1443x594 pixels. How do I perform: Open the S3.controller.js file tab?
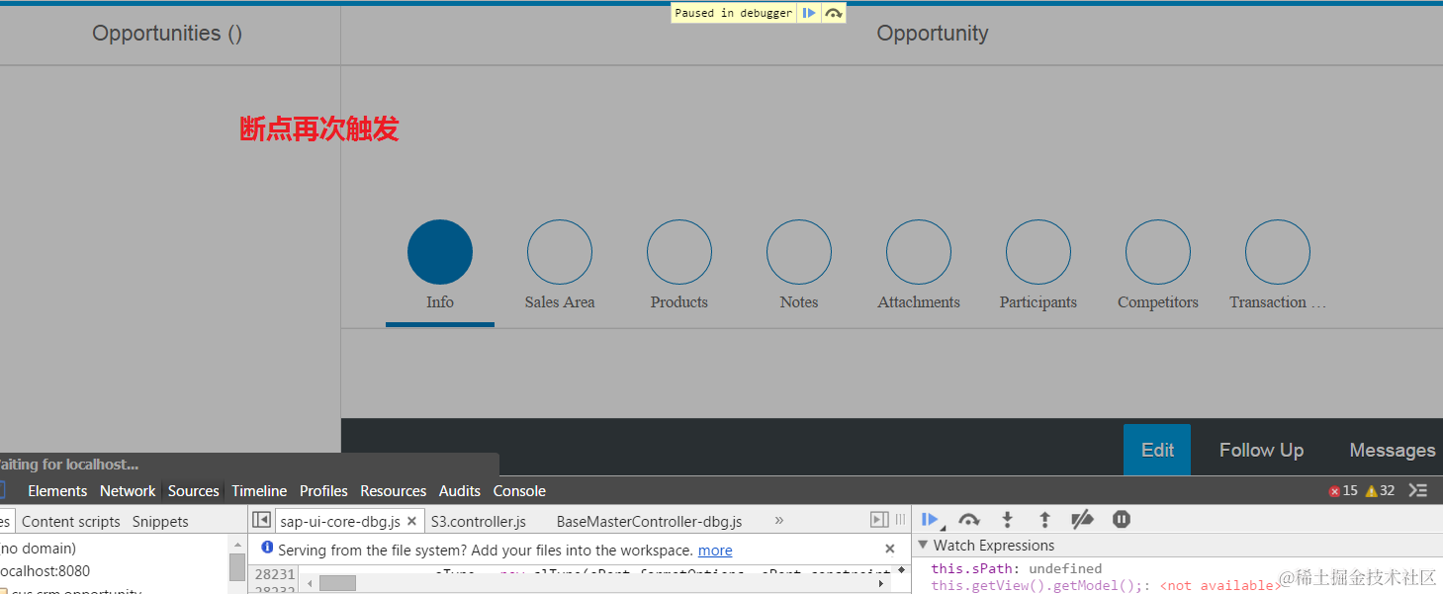[x=479, y=521]
